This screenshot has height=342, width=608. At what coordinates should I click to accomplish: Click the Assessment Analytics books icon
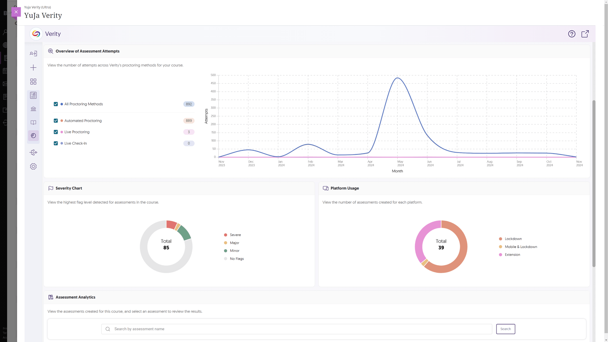51,297
